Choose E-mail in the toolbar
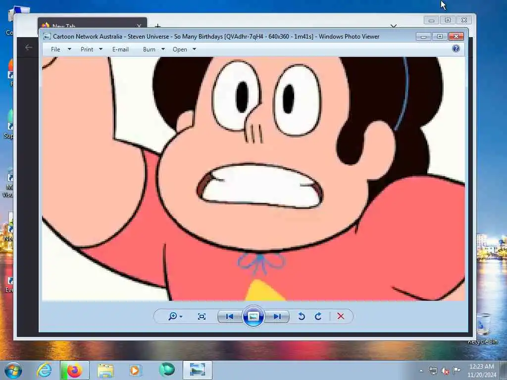507x380 pixels. [120, 49]
